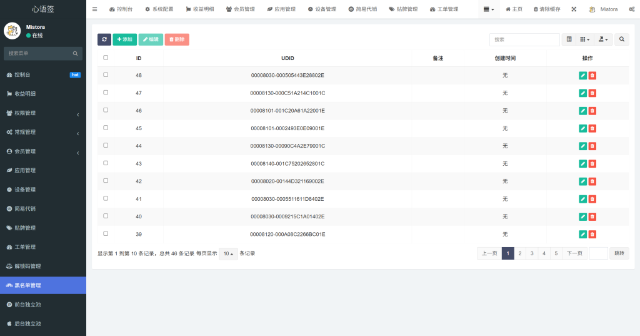Expand 会员管理 in the sidebar
640x336 pixels.
pos(43,151)
